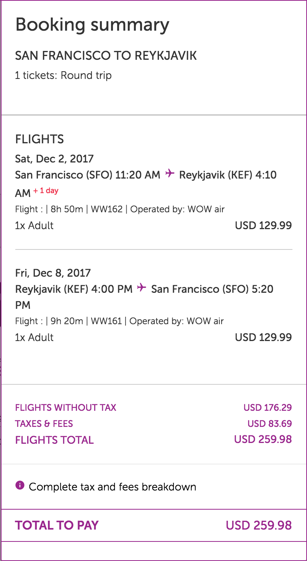Click the plane icon on the outbound flight
This screenshot has width=307, height=561.
pyautogui.click(x=170, y=174)
